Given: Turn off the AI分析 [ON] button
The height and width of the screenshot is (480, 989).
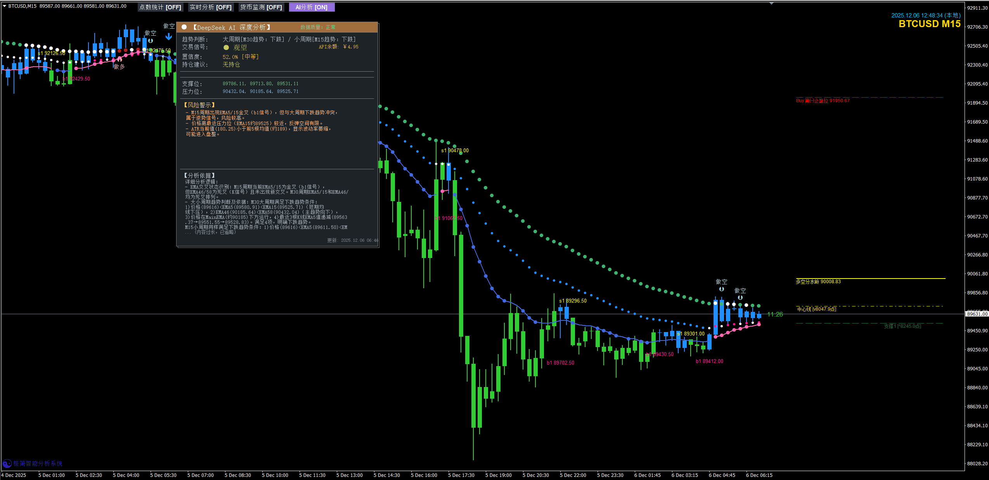Looking at the screenshot, I should click(x=311, y=7).
